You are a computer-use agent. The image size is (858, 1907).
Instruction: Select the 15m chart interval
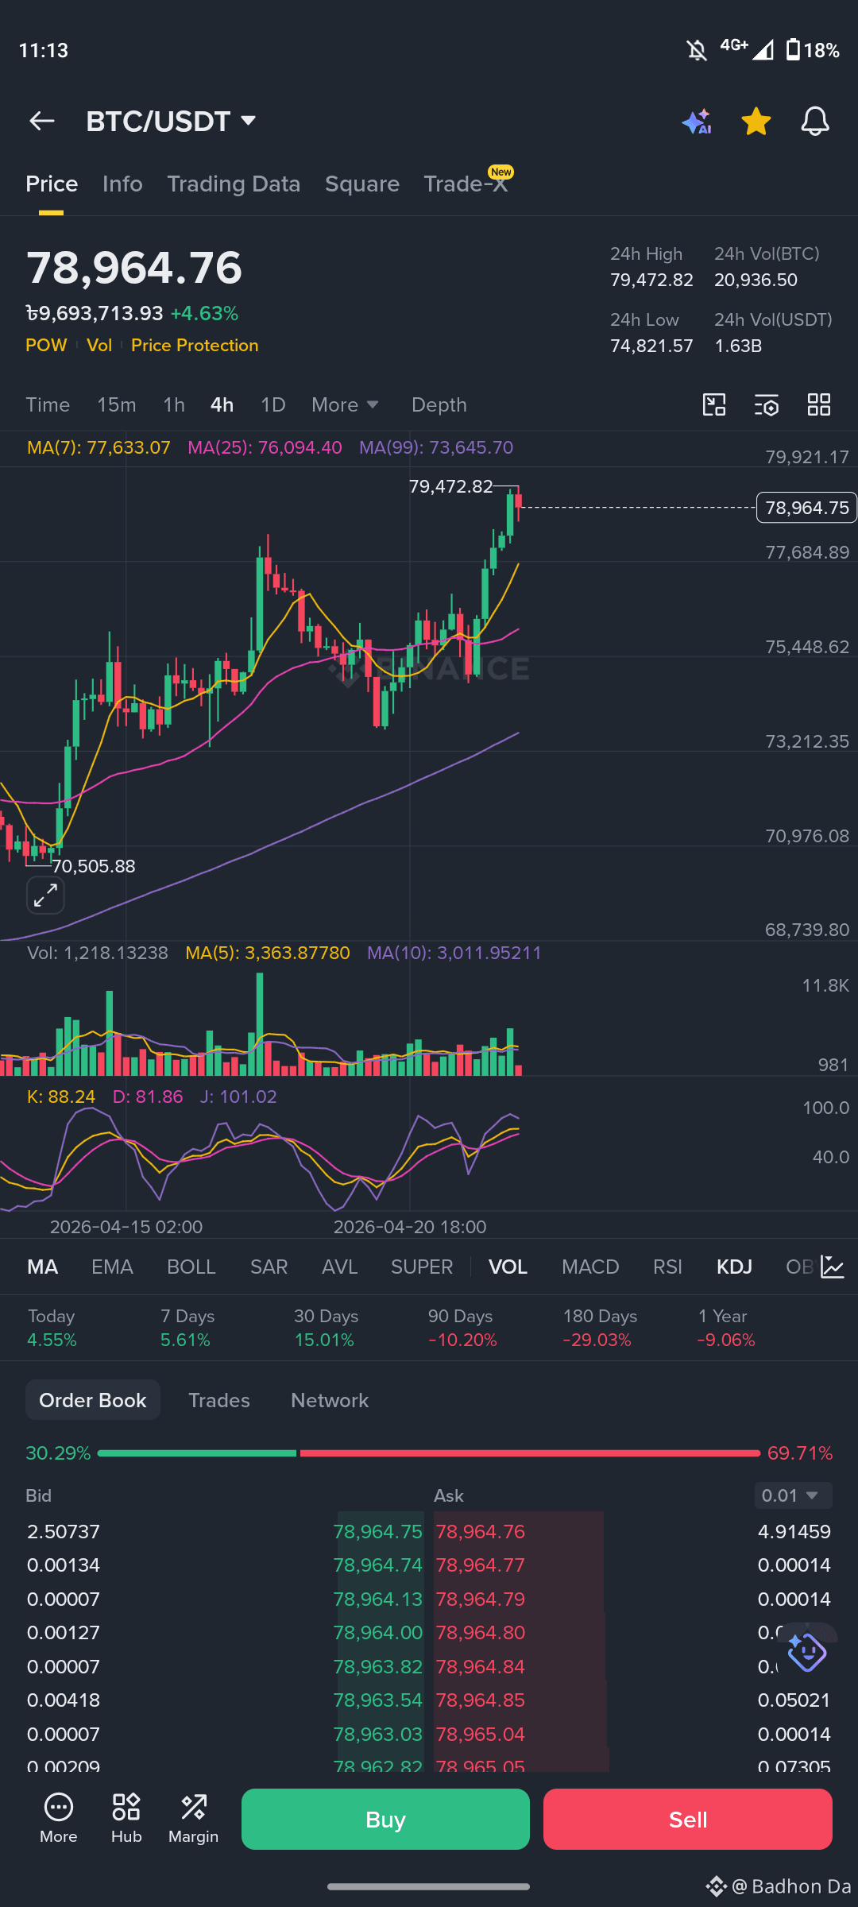coord(116,404)
